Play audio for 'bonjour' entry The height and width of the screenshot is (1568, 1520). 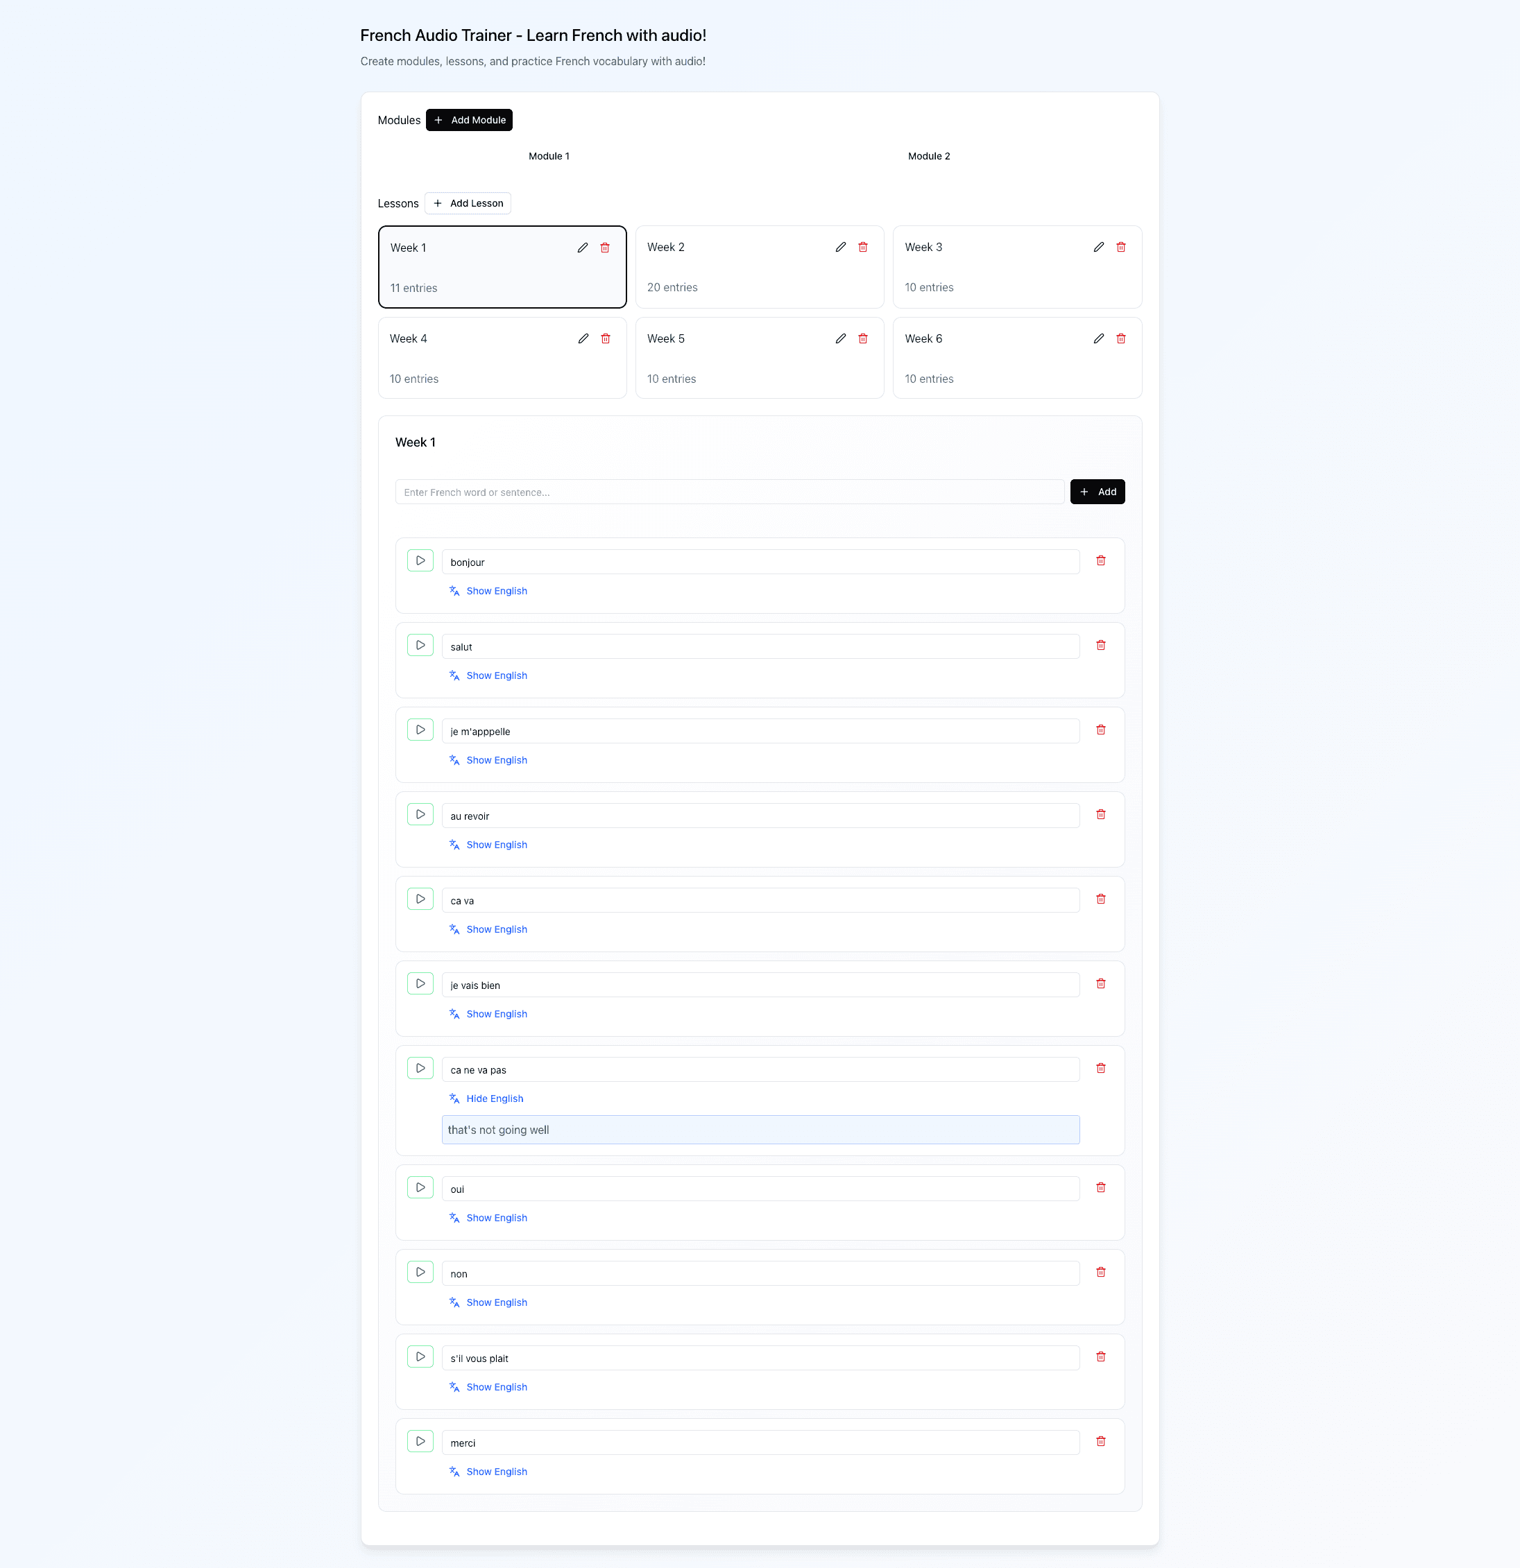point(420,561)
